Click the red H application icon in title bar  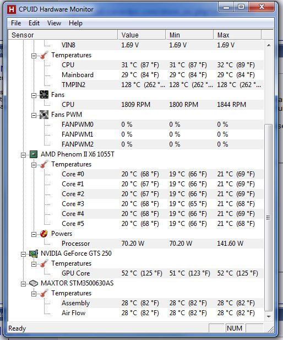click(x=12, y=9)
